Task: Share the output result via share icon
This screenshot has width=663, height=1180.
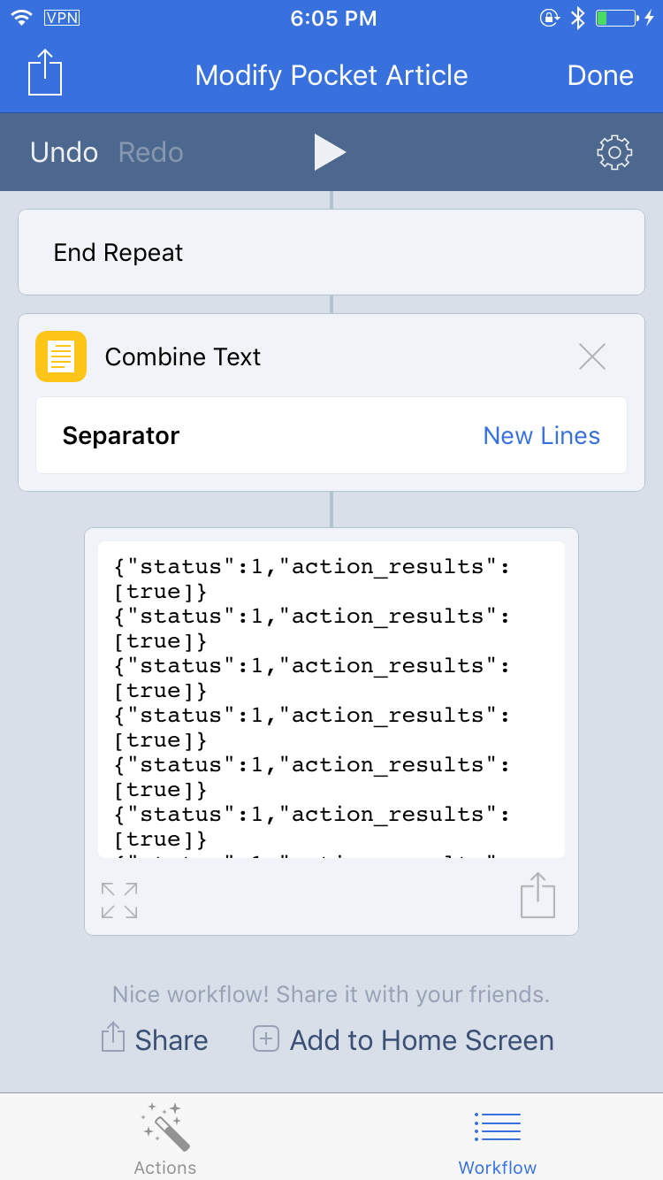Action: (x=537, y=895)
